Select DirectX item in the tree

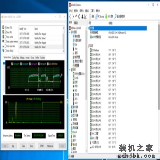pos(74,132)
